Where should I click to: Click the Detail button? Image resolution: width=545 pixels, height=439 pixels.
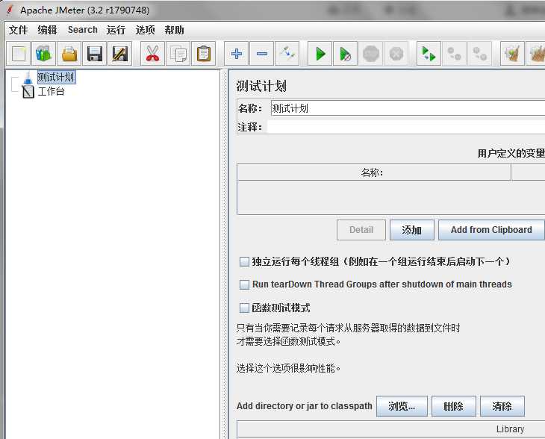pyautogui.click(x=361, y=230)
